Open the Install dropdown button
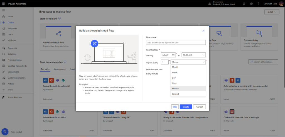 [272, 12]
